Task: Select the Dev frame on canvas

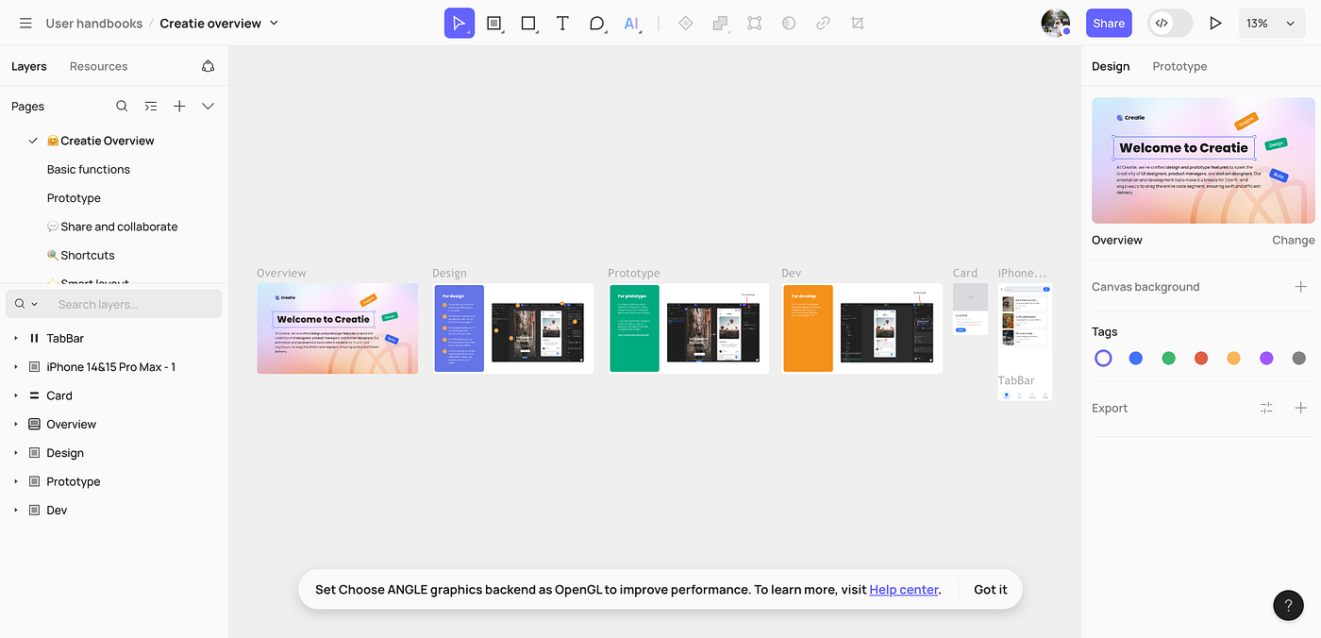Action: pos(862,328)
